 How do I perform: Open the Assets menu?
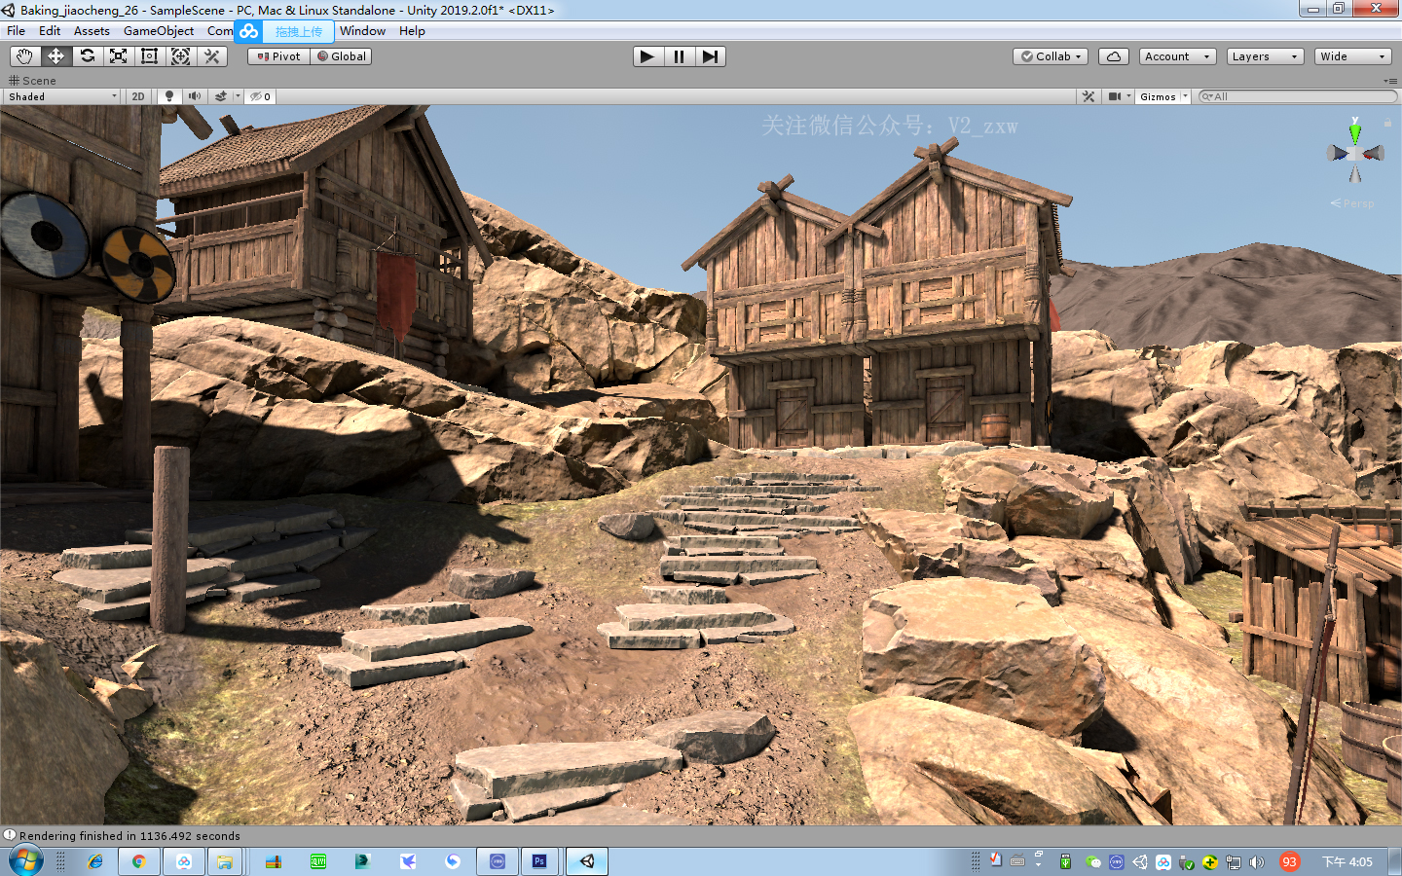click(x=92, y=31)
